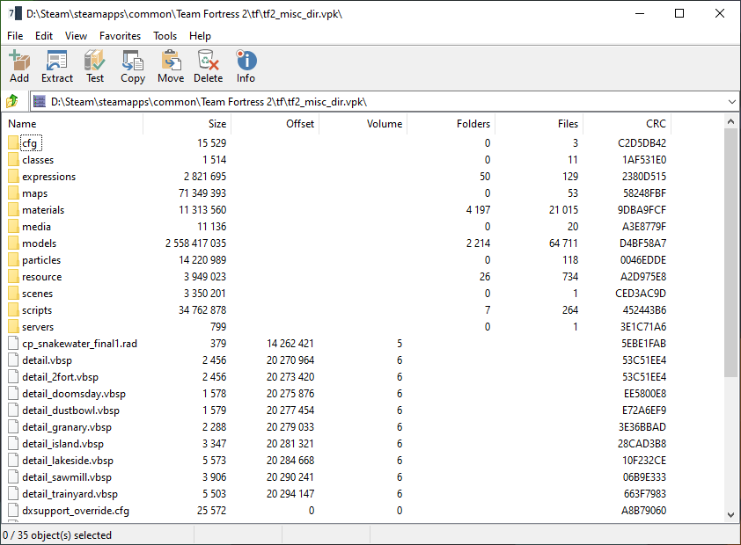This screenshot has height=545, width=741.
Task: Click offset value 14 262 421
Action: [x=290, y=344]
